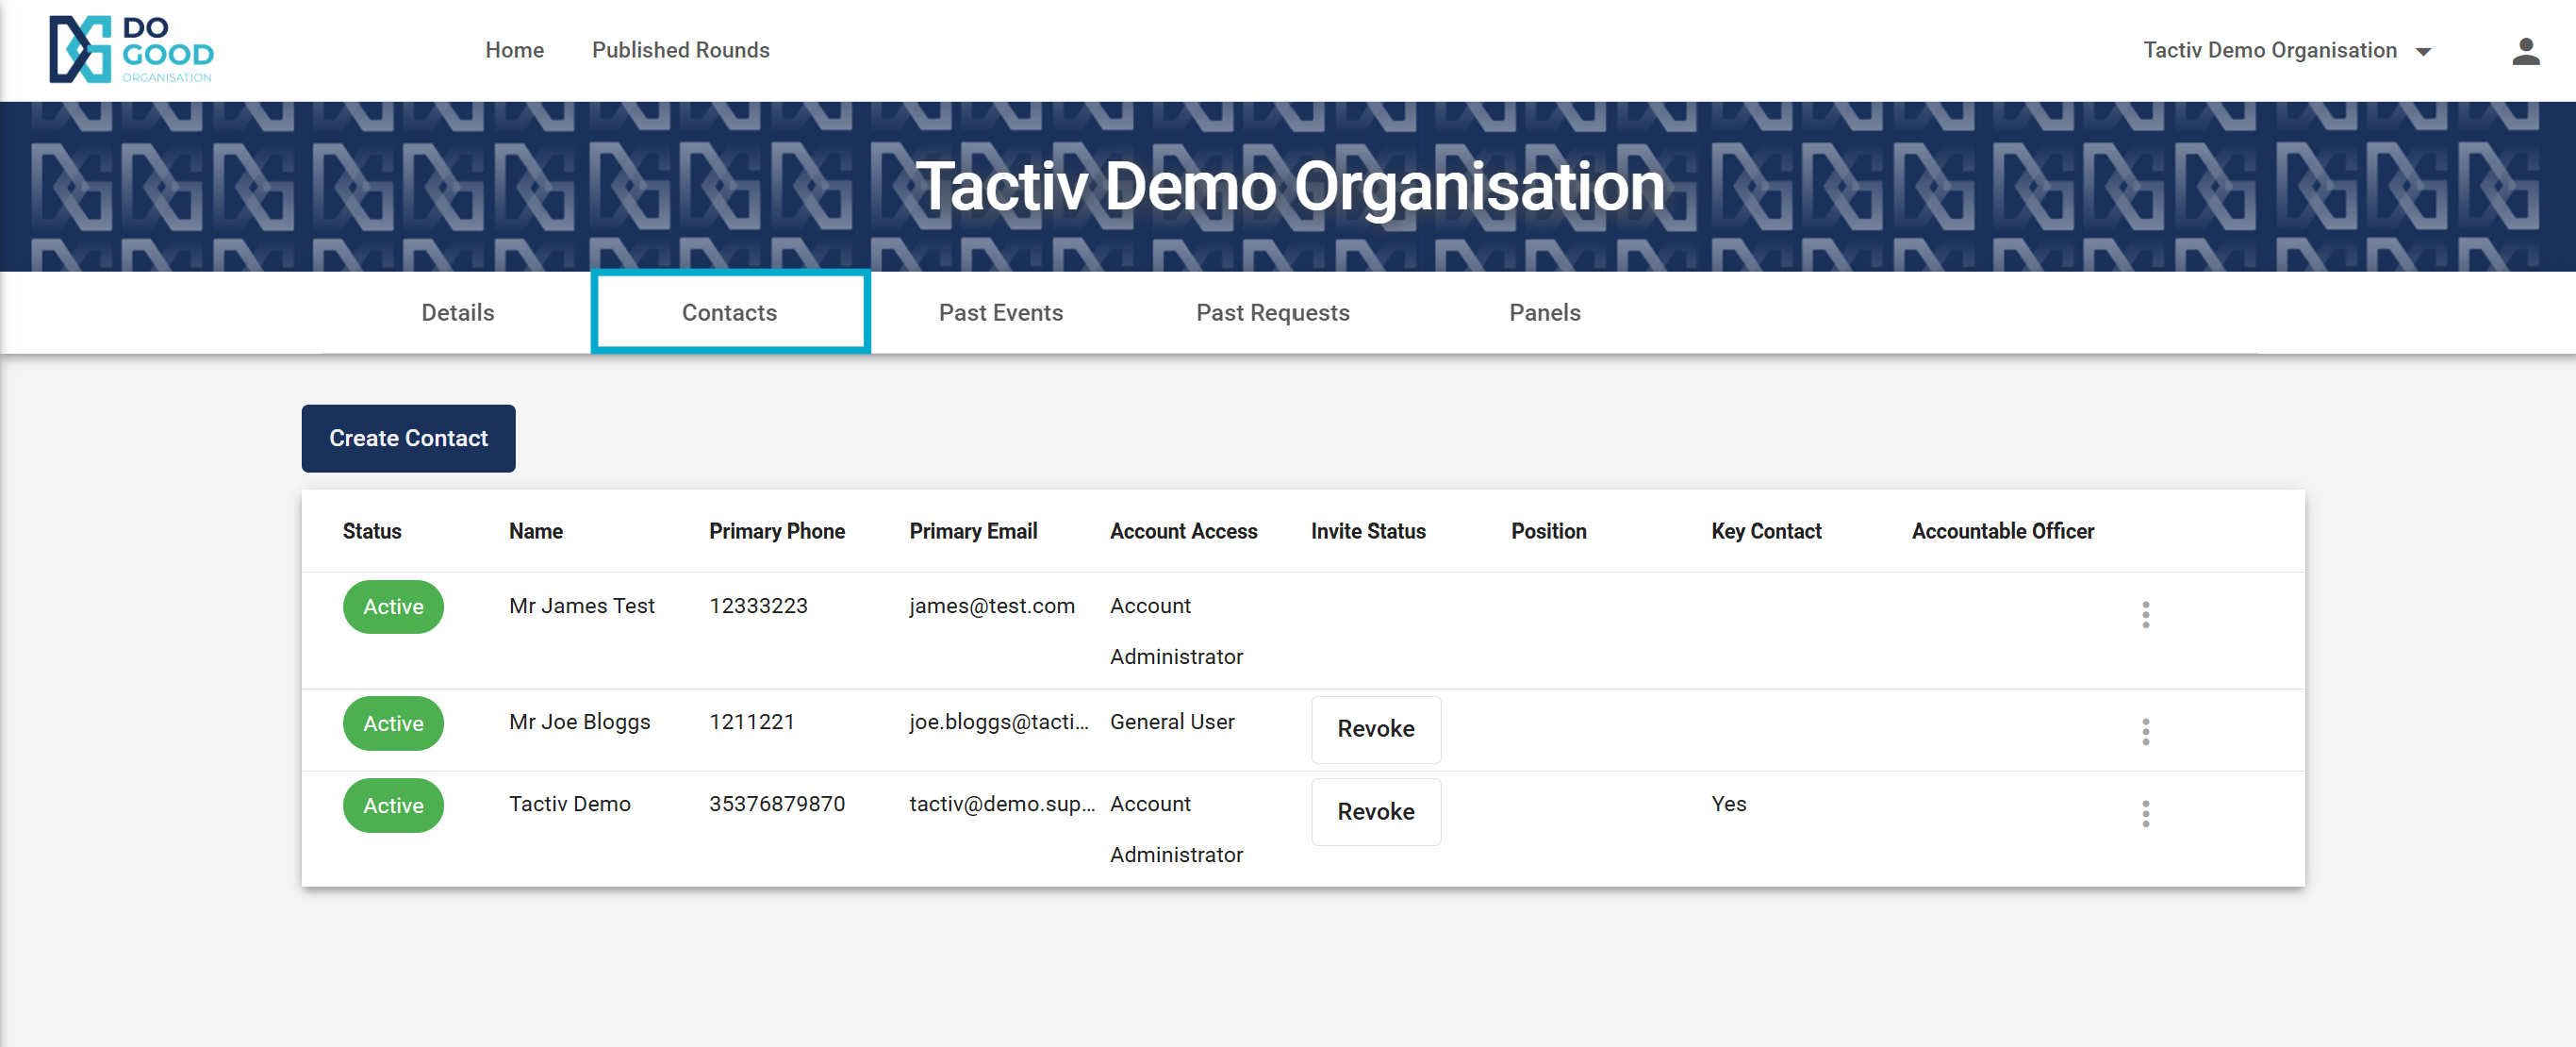Open three-dot menu for Tactiv Demo

click(2144, 813)
